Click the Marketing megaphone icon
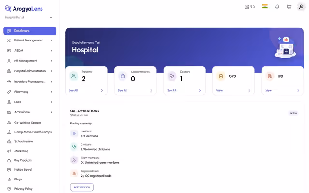The image size is (309, 193). coord(9,151)
